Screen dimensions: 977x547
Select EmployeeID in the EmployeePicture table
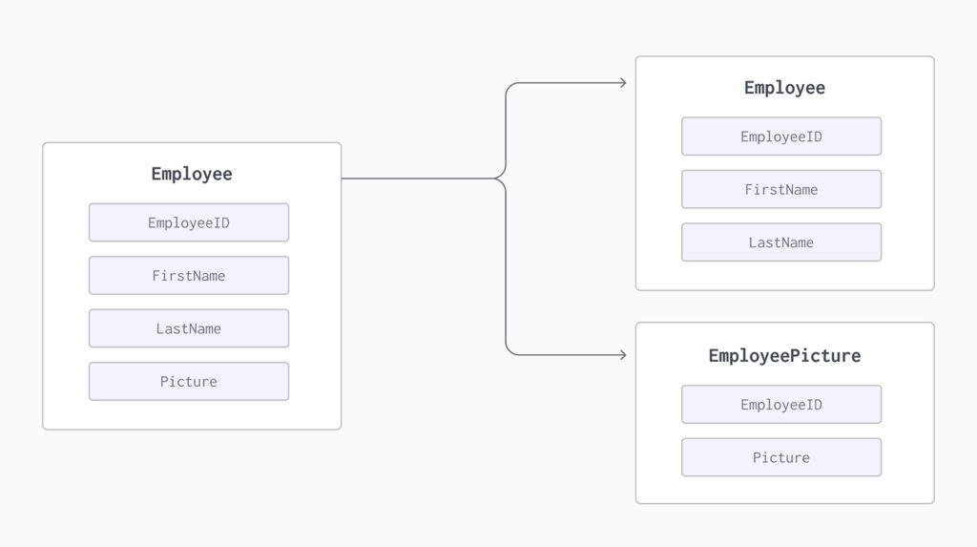(x=781, y=405)
